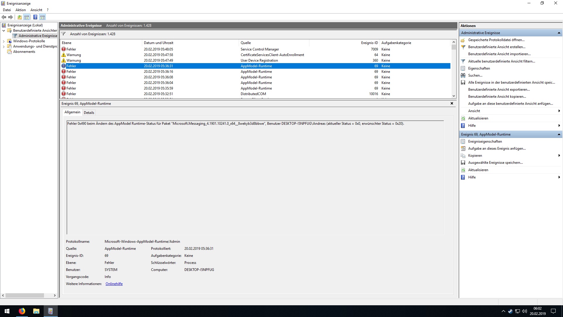Click the blue Help toolbar icon

(x=35, y=17)
